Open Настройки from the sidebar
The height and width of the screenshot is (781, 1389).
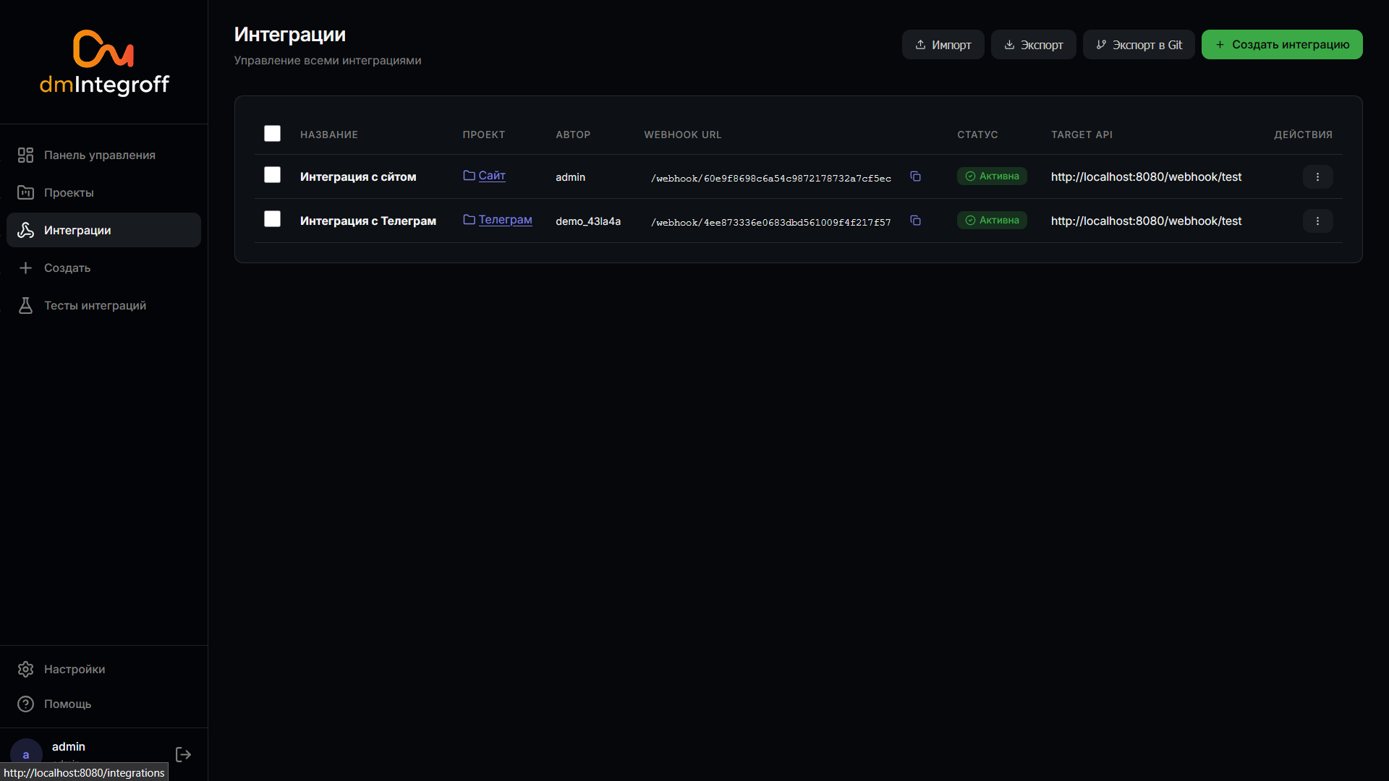click(74, 669)
